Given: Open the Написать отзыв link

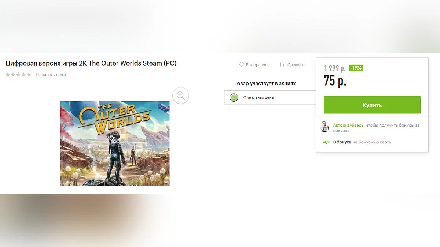Looking at the screenshot, I should pyautogui.click(x=52, y=75).
